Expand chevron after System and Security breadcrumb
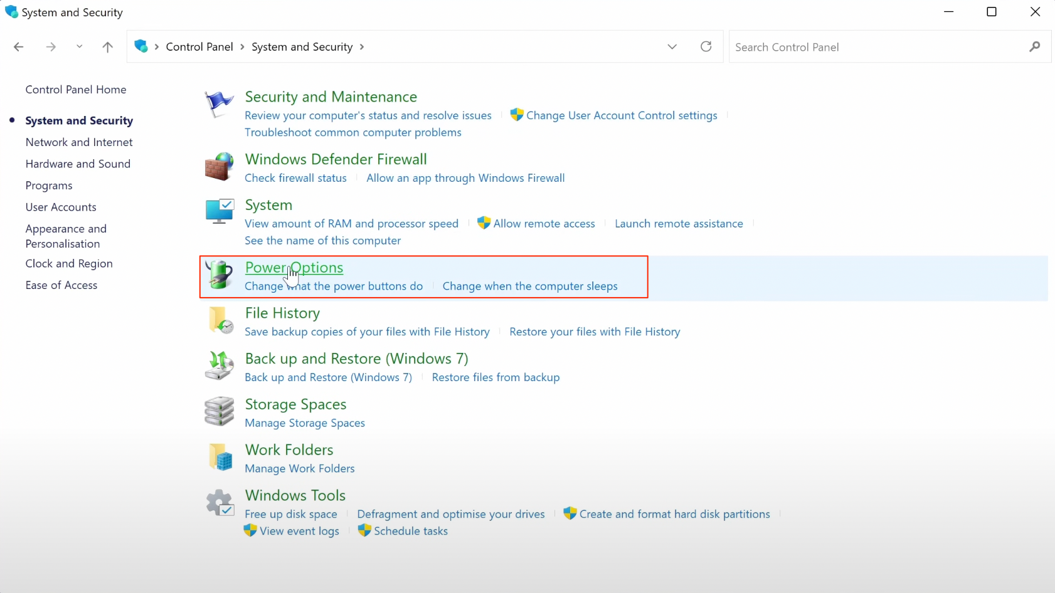The image size is (1055, 593). 362,47
